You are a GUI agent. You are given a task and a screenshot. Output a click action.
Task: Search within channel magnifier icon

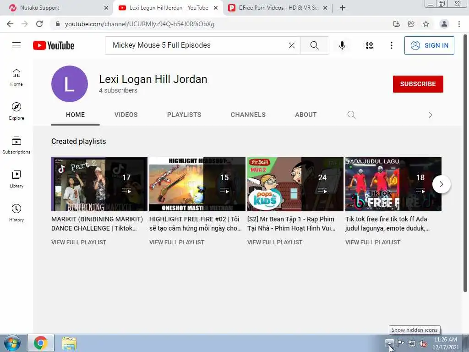[x=351, y=115]
